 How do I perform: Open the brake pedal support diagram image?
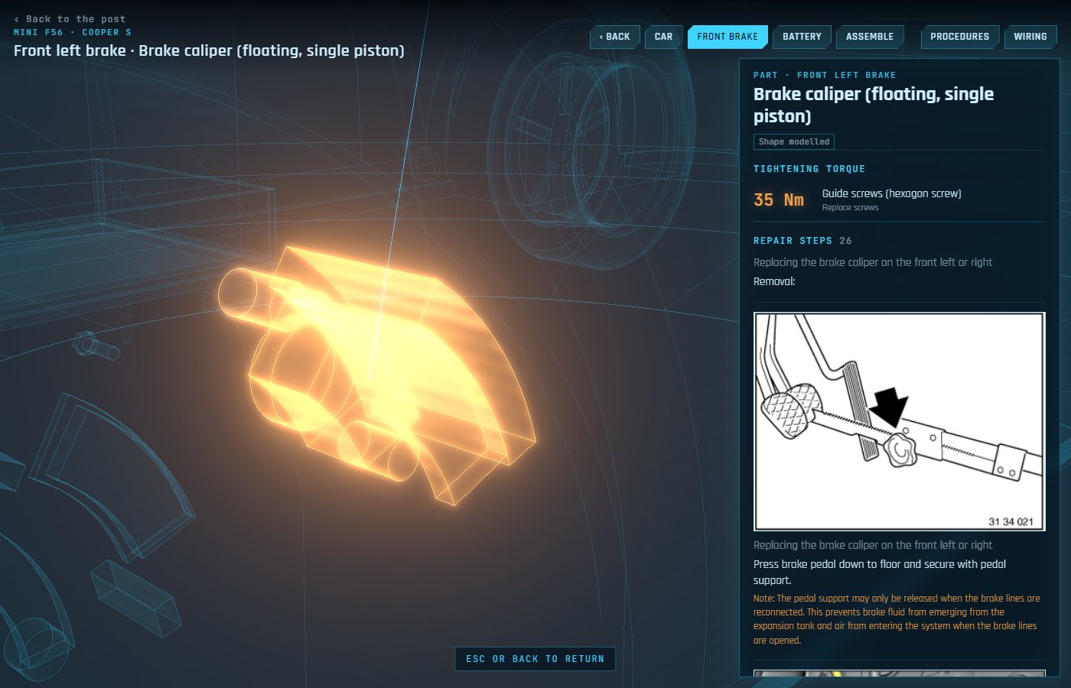pos(900,421)
